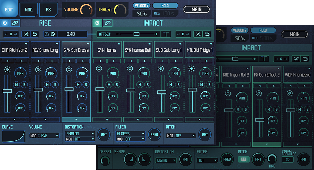The width and height of the screenshot is (314, 170).
Task: Click the 0.40 time value field
Action: click(x=71, y=34)
